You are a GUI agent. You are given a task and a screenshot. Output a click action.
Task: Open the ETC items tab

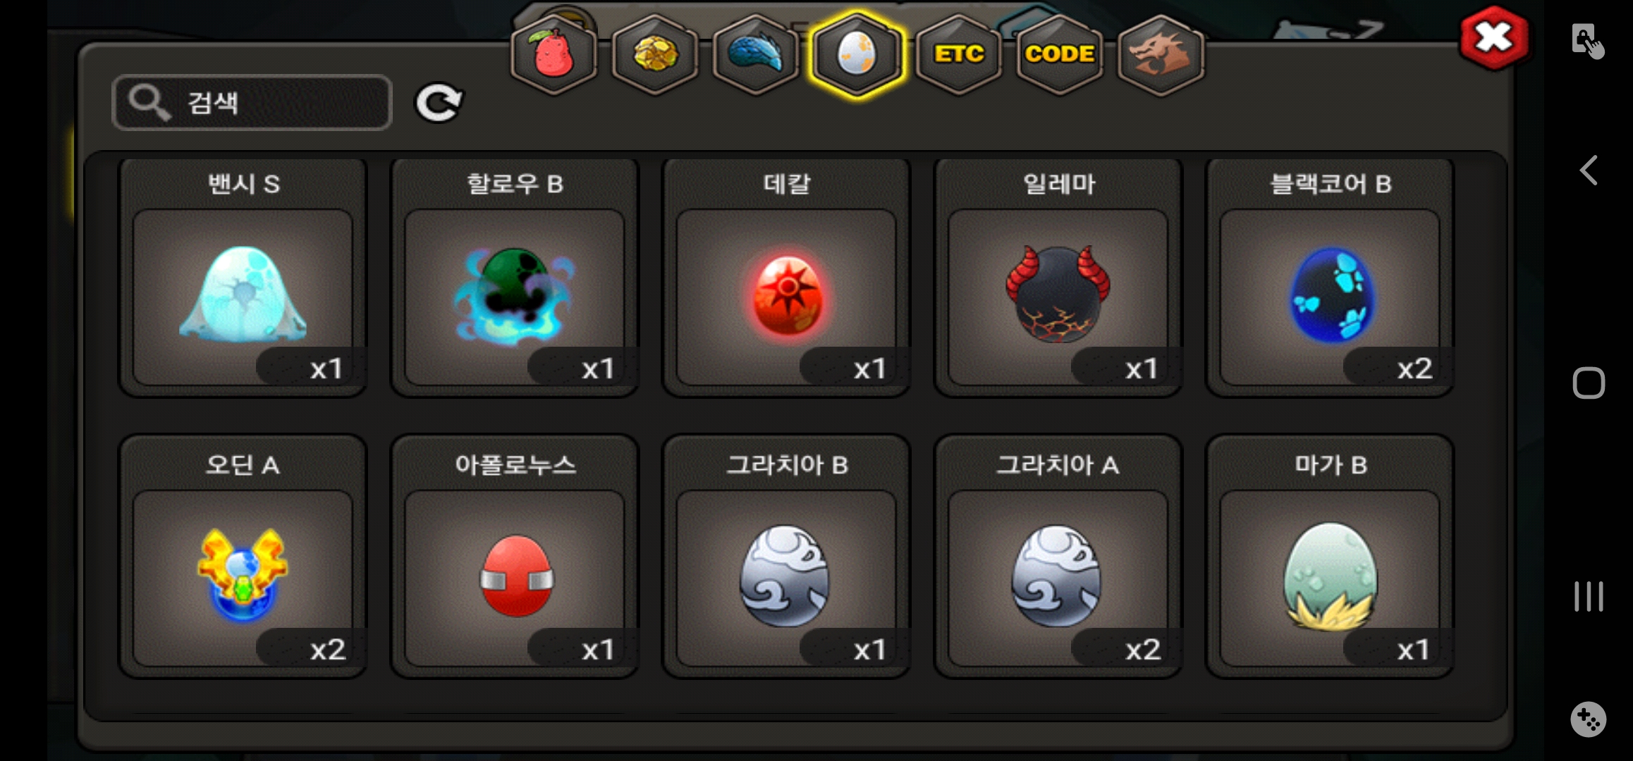(959, 55)
